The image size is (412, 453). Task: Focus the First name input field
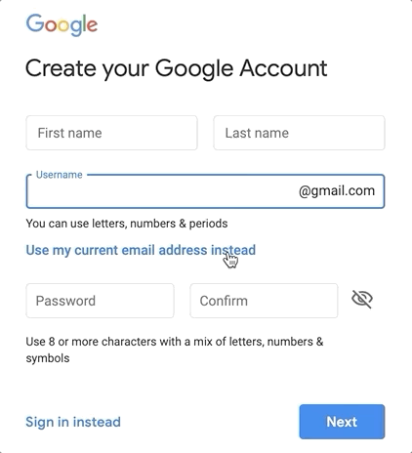point(111,133)
